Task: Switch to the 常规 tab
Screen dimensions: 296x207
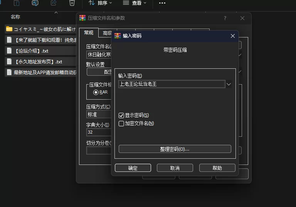Action: point(89,33)
